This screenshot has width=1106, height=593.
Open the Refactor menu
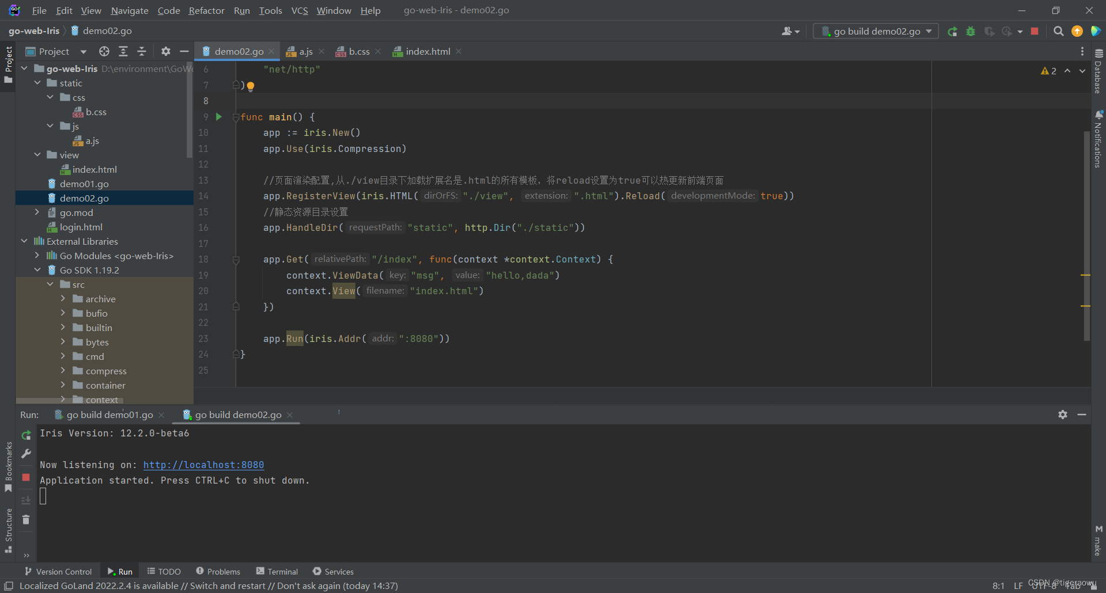pyautogui.click(x=206, y=10)
